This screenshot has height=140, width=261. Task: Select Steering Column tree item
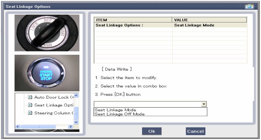coord(54,113)
